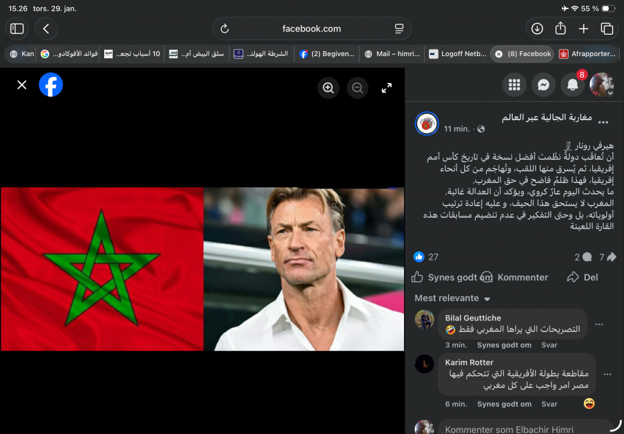624x434 pixels.
Task: Toggle the Safari sidebar
Action: 17,29
